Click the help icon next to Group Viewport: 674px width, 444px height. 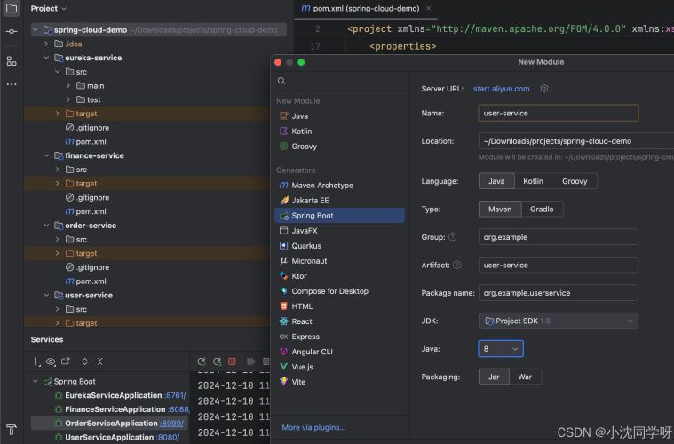452,237
